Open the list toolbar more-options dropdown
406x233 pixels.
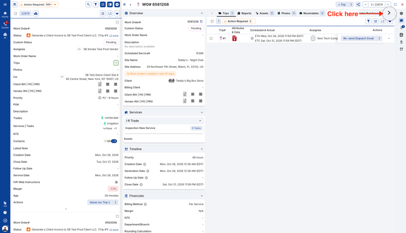pyautogui.click(x=117, y=13)
